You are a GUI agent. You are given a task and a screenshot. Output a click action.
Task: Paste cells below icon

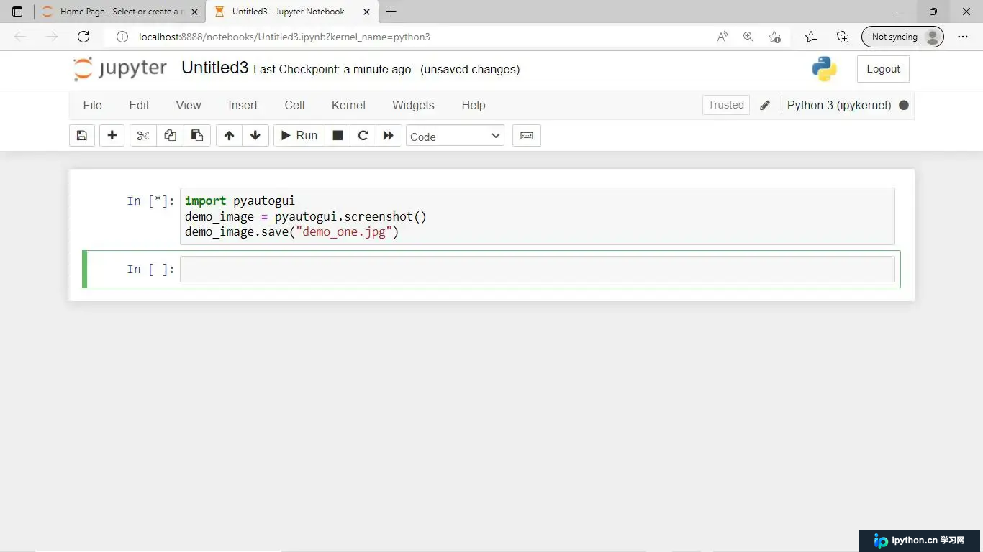(x=196, y=136)
